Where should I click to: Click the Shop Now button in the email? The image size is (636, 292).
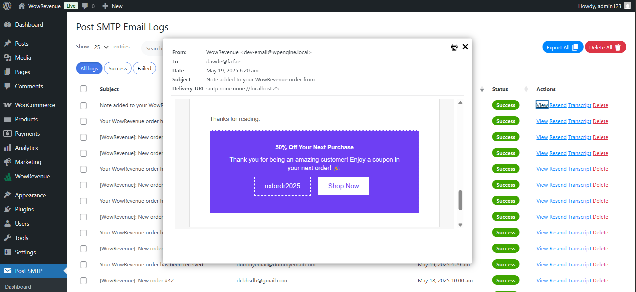click(343, 186)
